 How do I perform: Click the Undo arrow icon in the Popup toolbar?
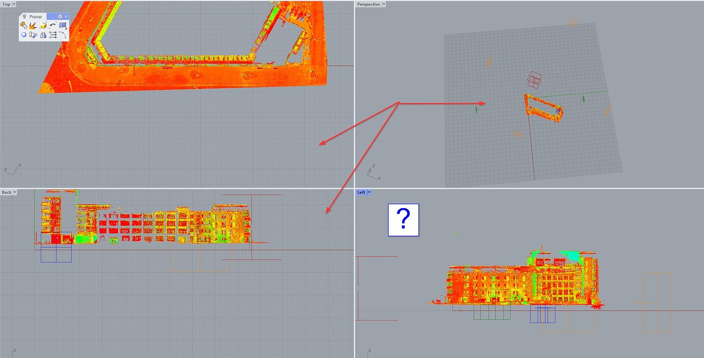point(53,24)
